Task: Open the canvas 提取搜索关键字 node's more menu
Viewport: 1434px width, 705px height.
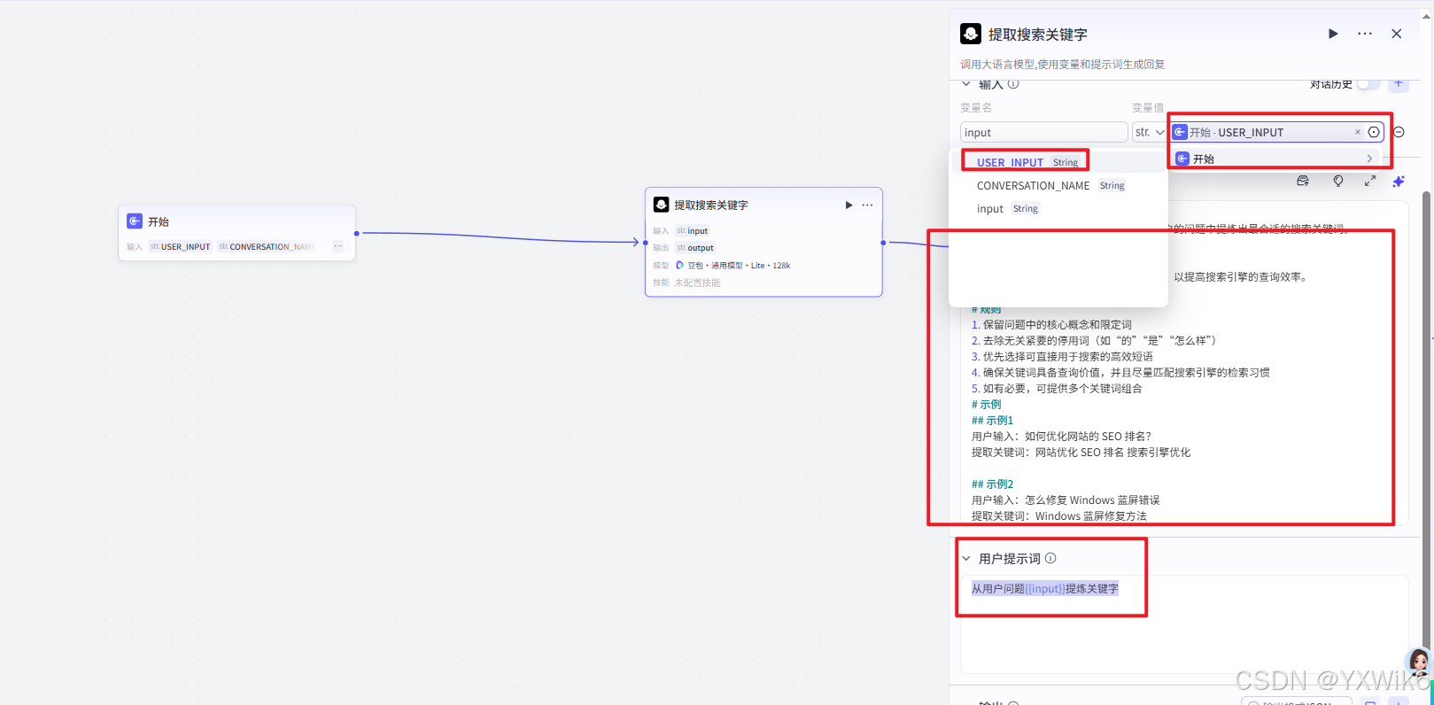Action: (867, 205)
